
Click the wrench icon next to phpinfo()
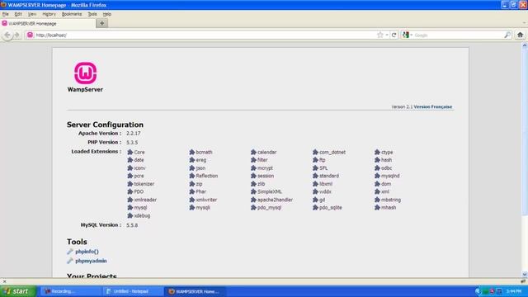(x=70, y=252)
